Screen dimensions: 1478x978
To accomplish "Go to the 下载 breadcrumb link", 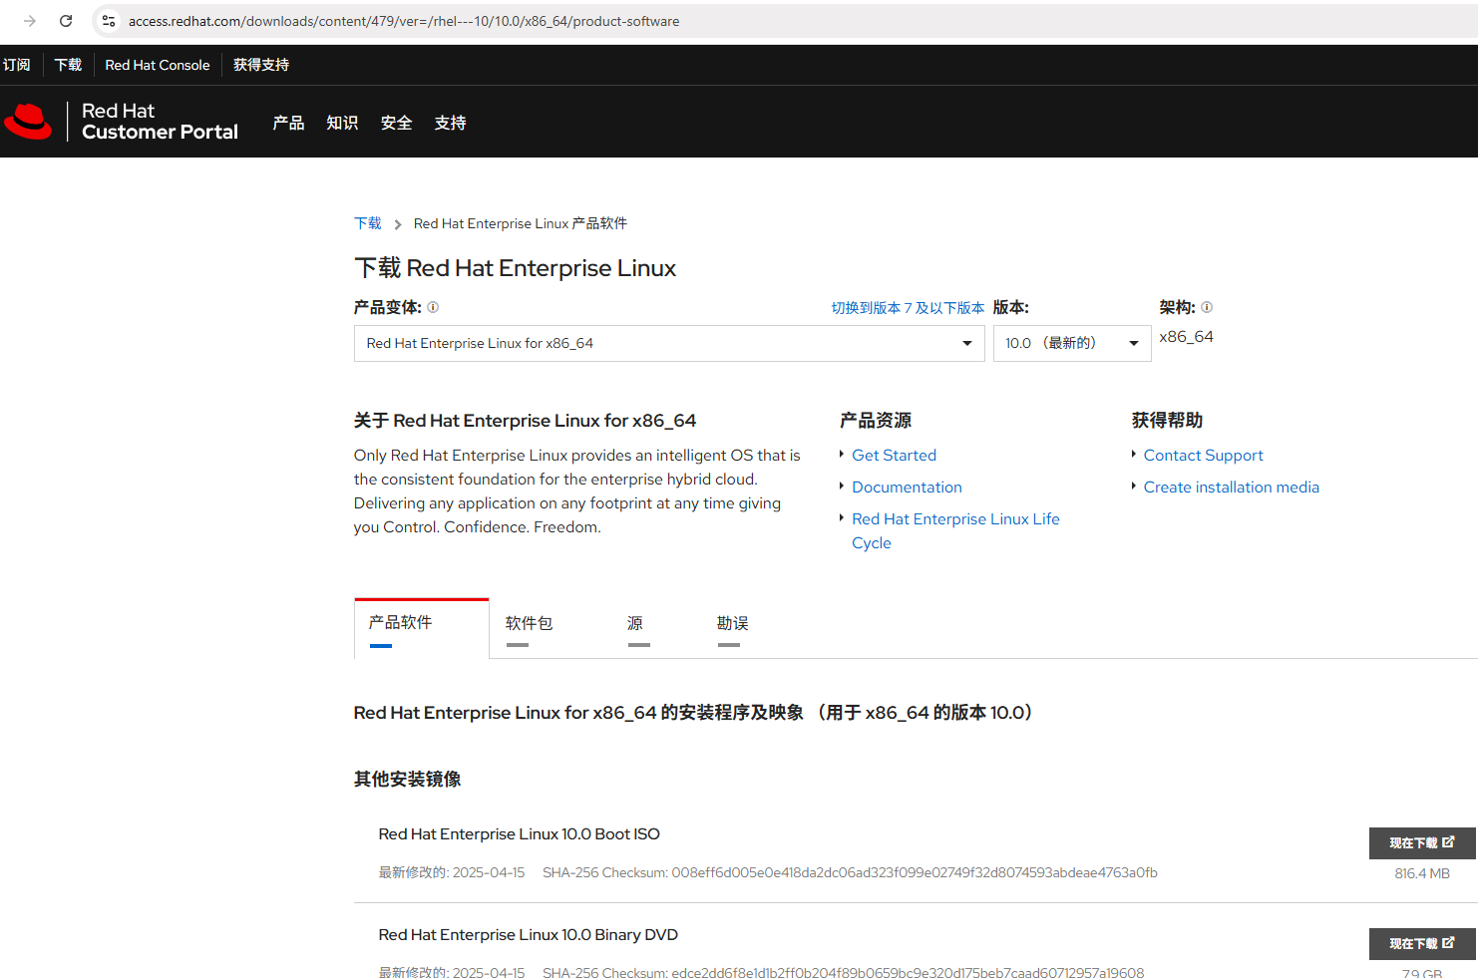I will click(x=368, y=223).
